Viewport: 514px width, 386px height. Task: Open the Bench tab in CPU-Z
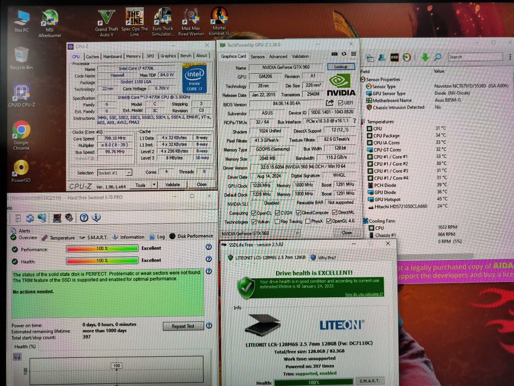(x=186, y=56)
